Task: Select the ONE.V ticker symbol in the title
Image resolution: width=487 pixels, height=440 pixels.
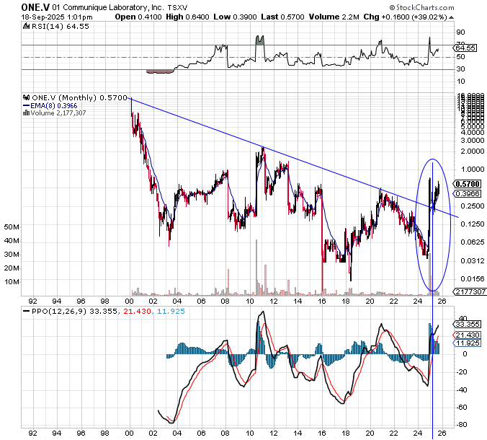Action: pos(35,7)
